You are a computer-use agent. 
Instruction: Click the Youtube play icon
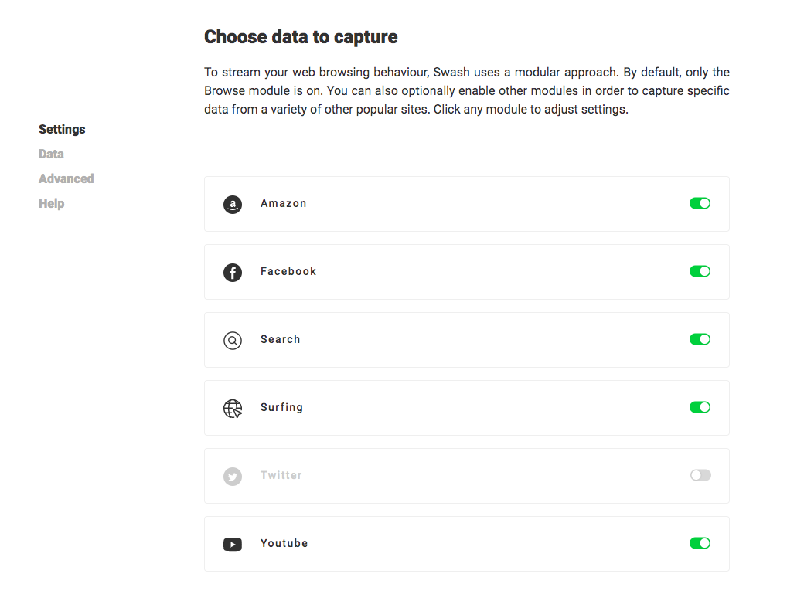point(232,545)
